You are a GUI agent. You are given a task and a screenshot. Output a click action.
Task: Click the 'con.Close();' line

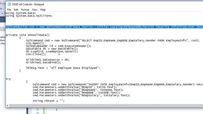(x=36, y=54)
